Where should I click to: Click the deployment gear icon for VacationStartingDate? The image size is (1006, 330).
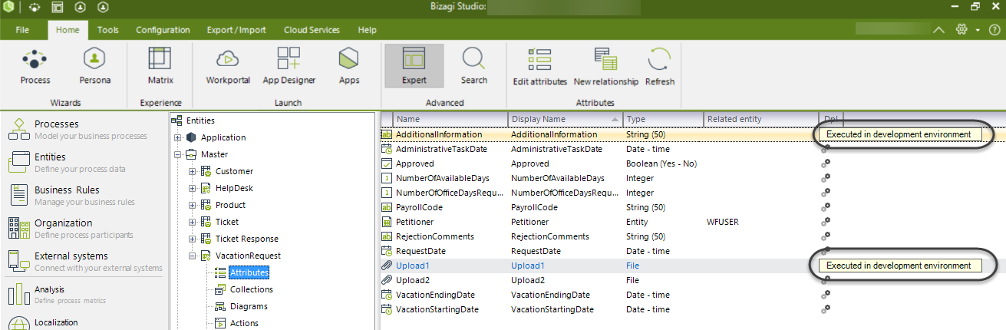coord(826,309)
